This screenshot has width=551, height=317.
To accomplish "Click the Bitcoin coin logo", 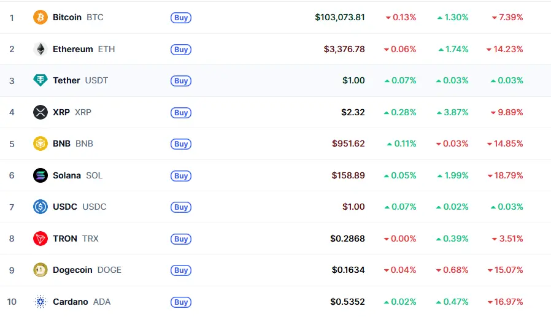I will [x=40, y=17].
